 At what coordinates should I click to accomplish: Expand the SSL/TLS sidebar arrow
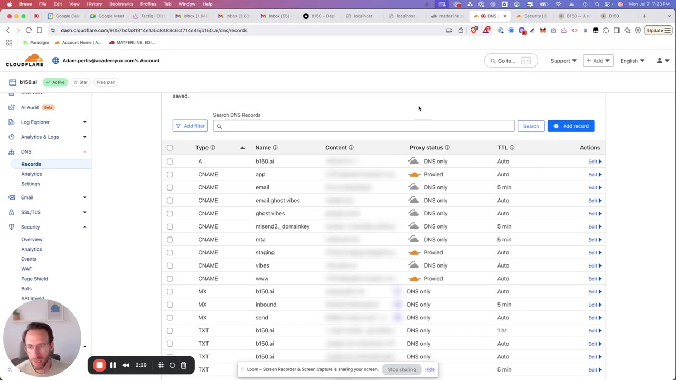84,212
